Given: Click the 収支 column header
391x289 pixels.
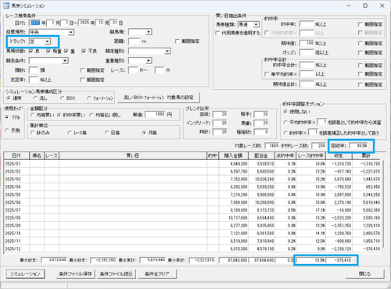Looking at the screenshot, I should pyautogui.click(x=339, y=155).
